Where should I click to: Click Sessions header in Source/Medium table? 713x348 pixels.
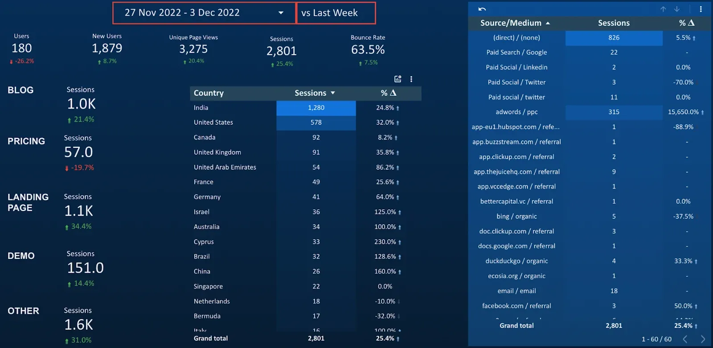point(614,23)
